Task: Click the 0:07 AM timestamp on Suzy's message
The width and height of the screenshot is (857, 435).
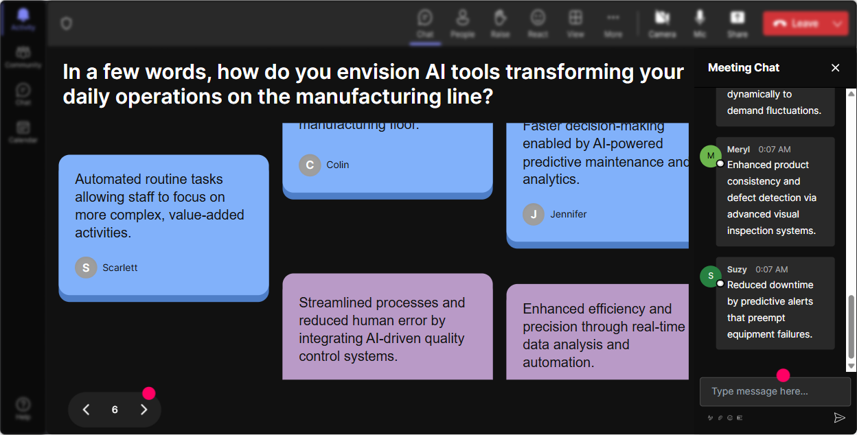Action: pos(772,270)
